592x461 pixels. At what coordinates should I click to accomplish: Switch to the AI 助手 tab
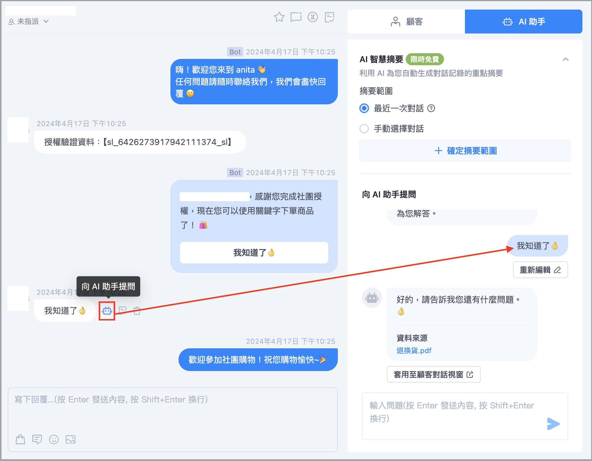(x=524, y=22)
